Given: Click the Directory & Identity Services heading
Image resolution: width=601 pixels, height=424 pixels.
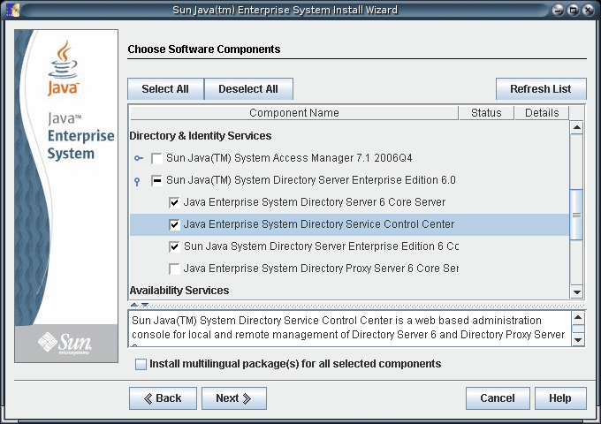Looking at the screenshot, I should pos(200,136).
